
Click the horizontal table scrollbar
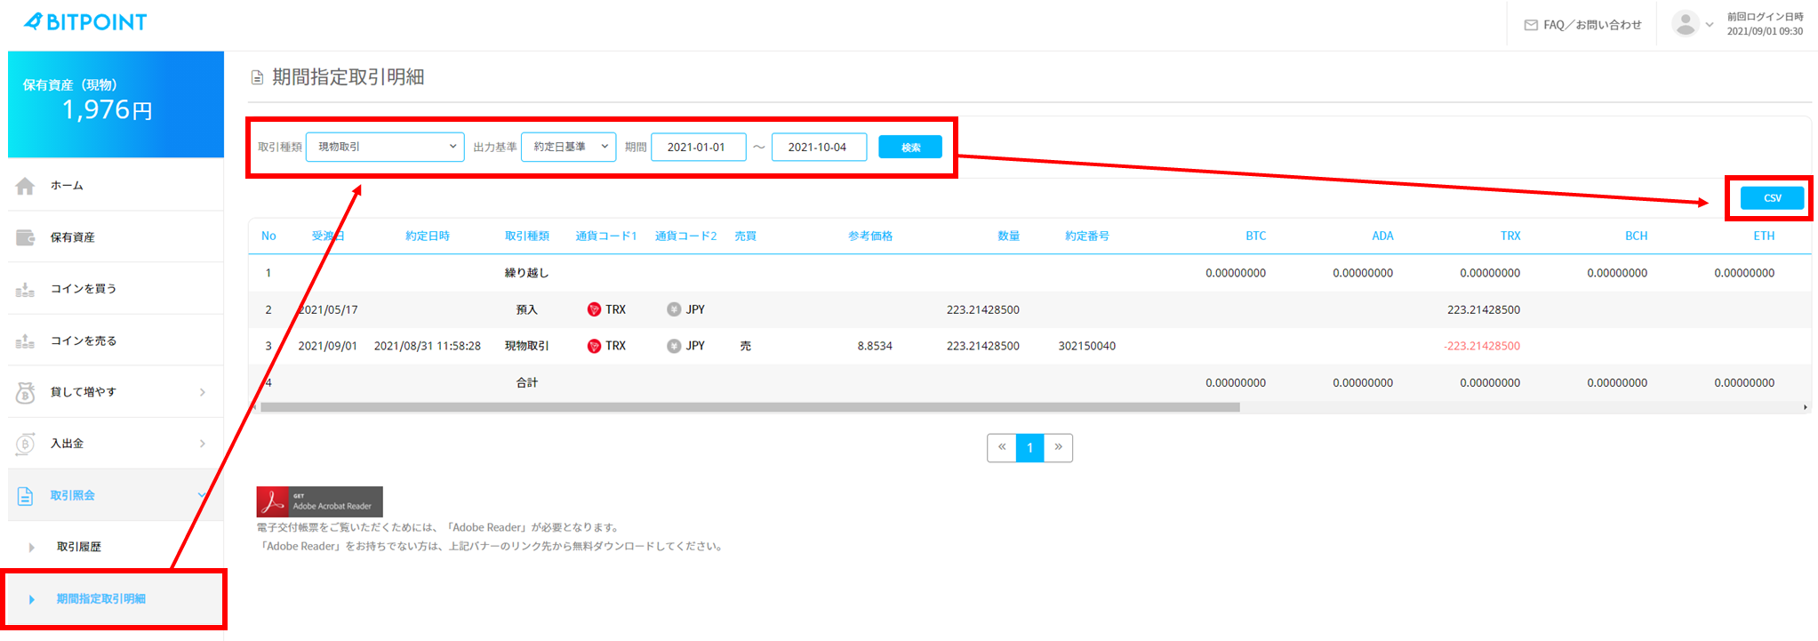click(749, 407)
